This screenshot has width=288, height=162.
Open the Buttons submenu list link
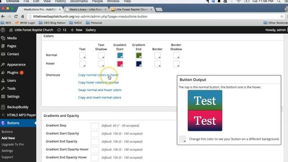pyautogui.click(x=7, y=132)
